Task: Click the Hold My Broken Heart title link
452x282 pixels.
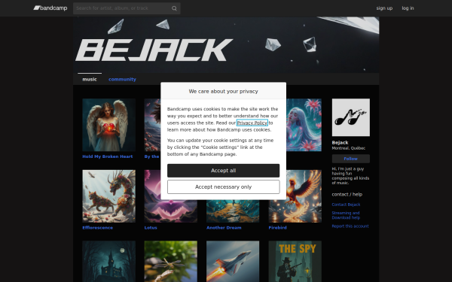Action: pos(108,156)
